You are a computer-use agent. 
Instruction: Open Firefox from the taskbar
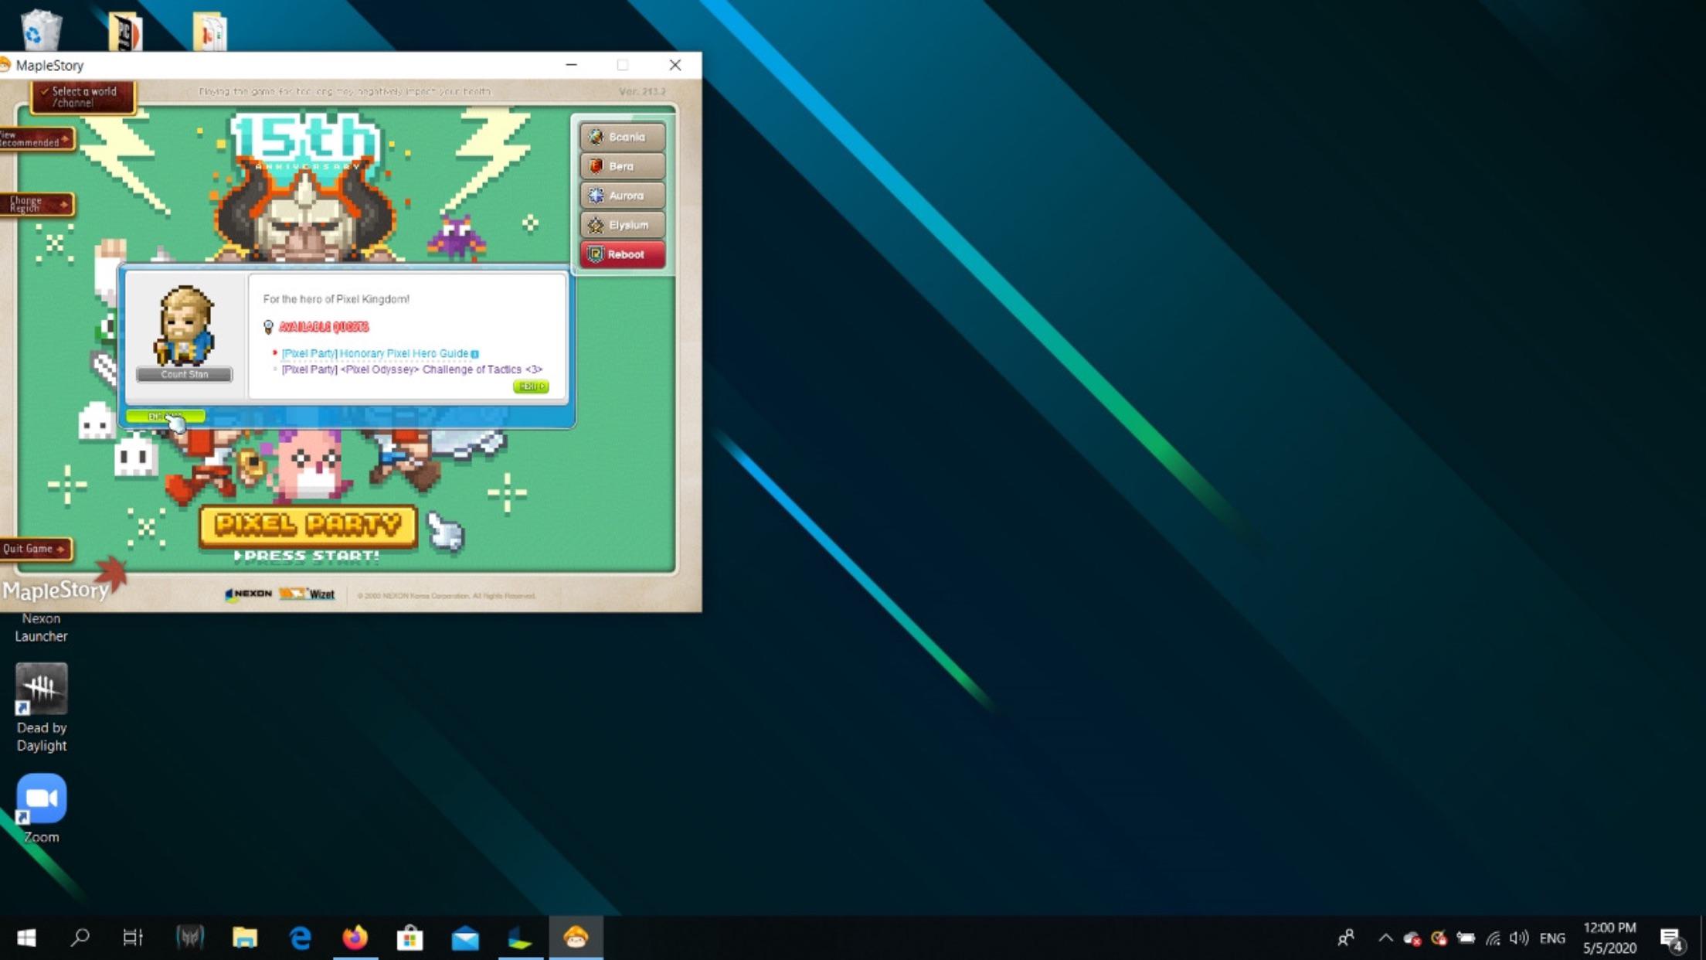355,938
